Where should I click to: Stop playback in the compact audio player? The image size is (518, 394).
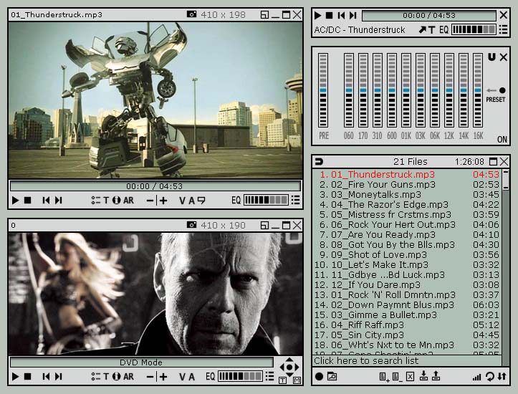[329, 15]
